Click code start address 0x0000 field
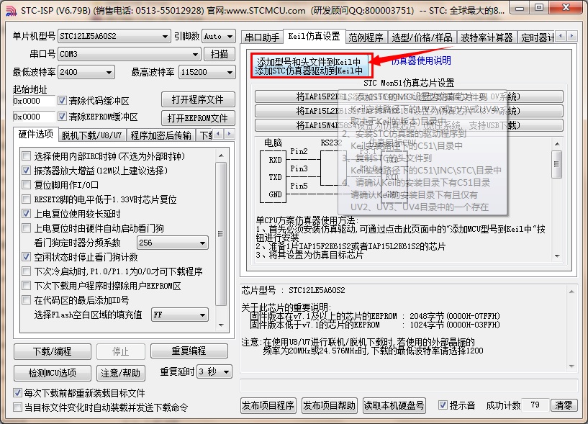This screenshot has width=588, height=424. 34,101
